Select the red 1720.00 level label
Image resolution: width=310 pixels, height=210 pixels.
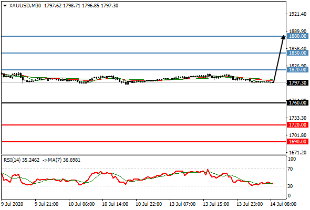297,125
